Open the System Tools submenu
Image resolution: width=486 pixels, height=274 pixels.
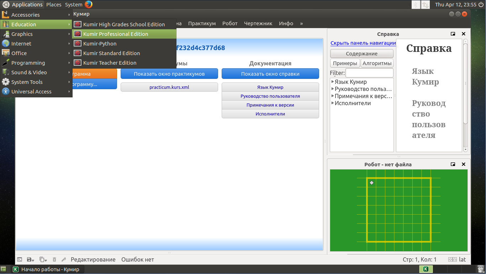36,82
